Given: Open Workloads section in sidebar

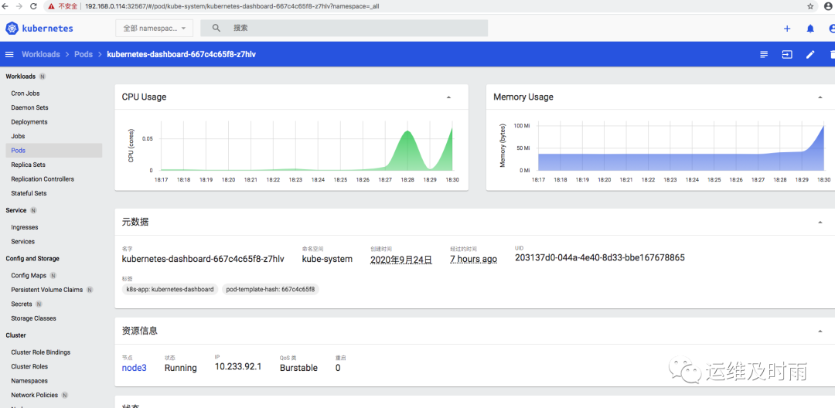Looking at the screenshot, I should click(21, 76).
